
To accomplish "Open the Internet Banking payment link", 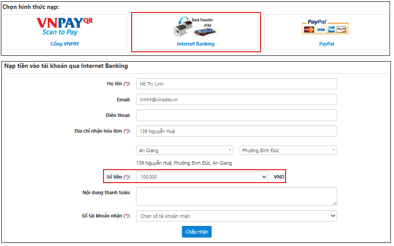I will (195, 44).
